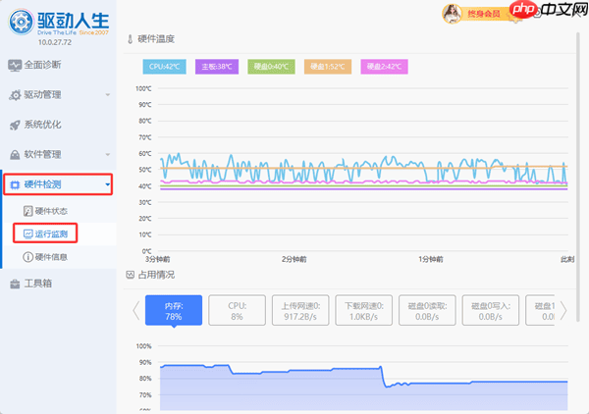Click the 2分钟前 time axis label
Viewport: 589px width, 414px height.
[x=294, y=259]
